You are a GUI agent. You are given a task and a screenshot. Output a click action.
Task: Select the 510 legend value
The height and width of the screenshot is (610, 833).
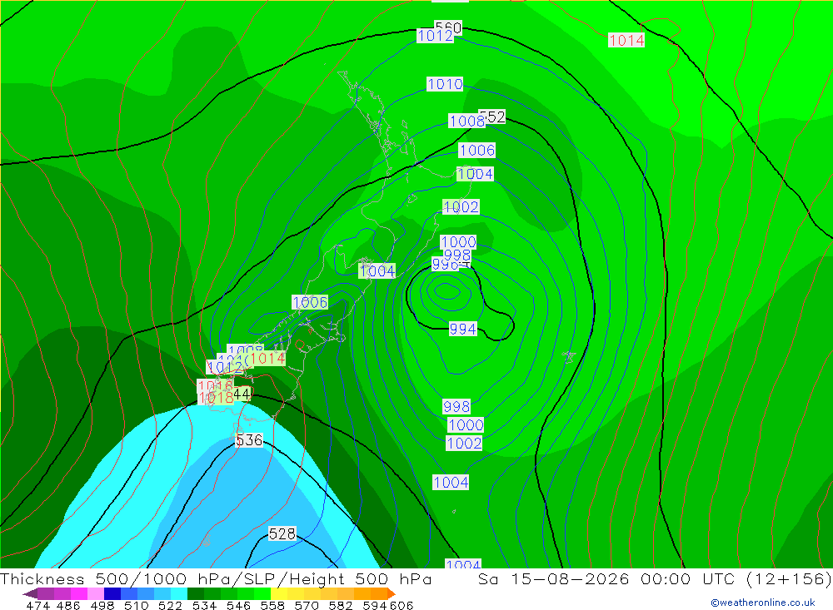click(x=136, y=605)
